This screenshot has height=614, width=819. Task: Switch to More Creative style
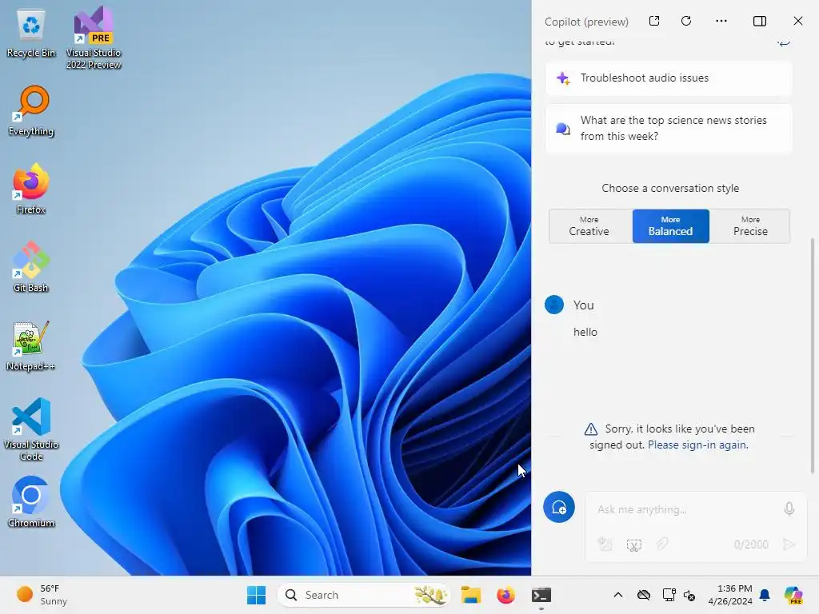(x=589, y=226)
